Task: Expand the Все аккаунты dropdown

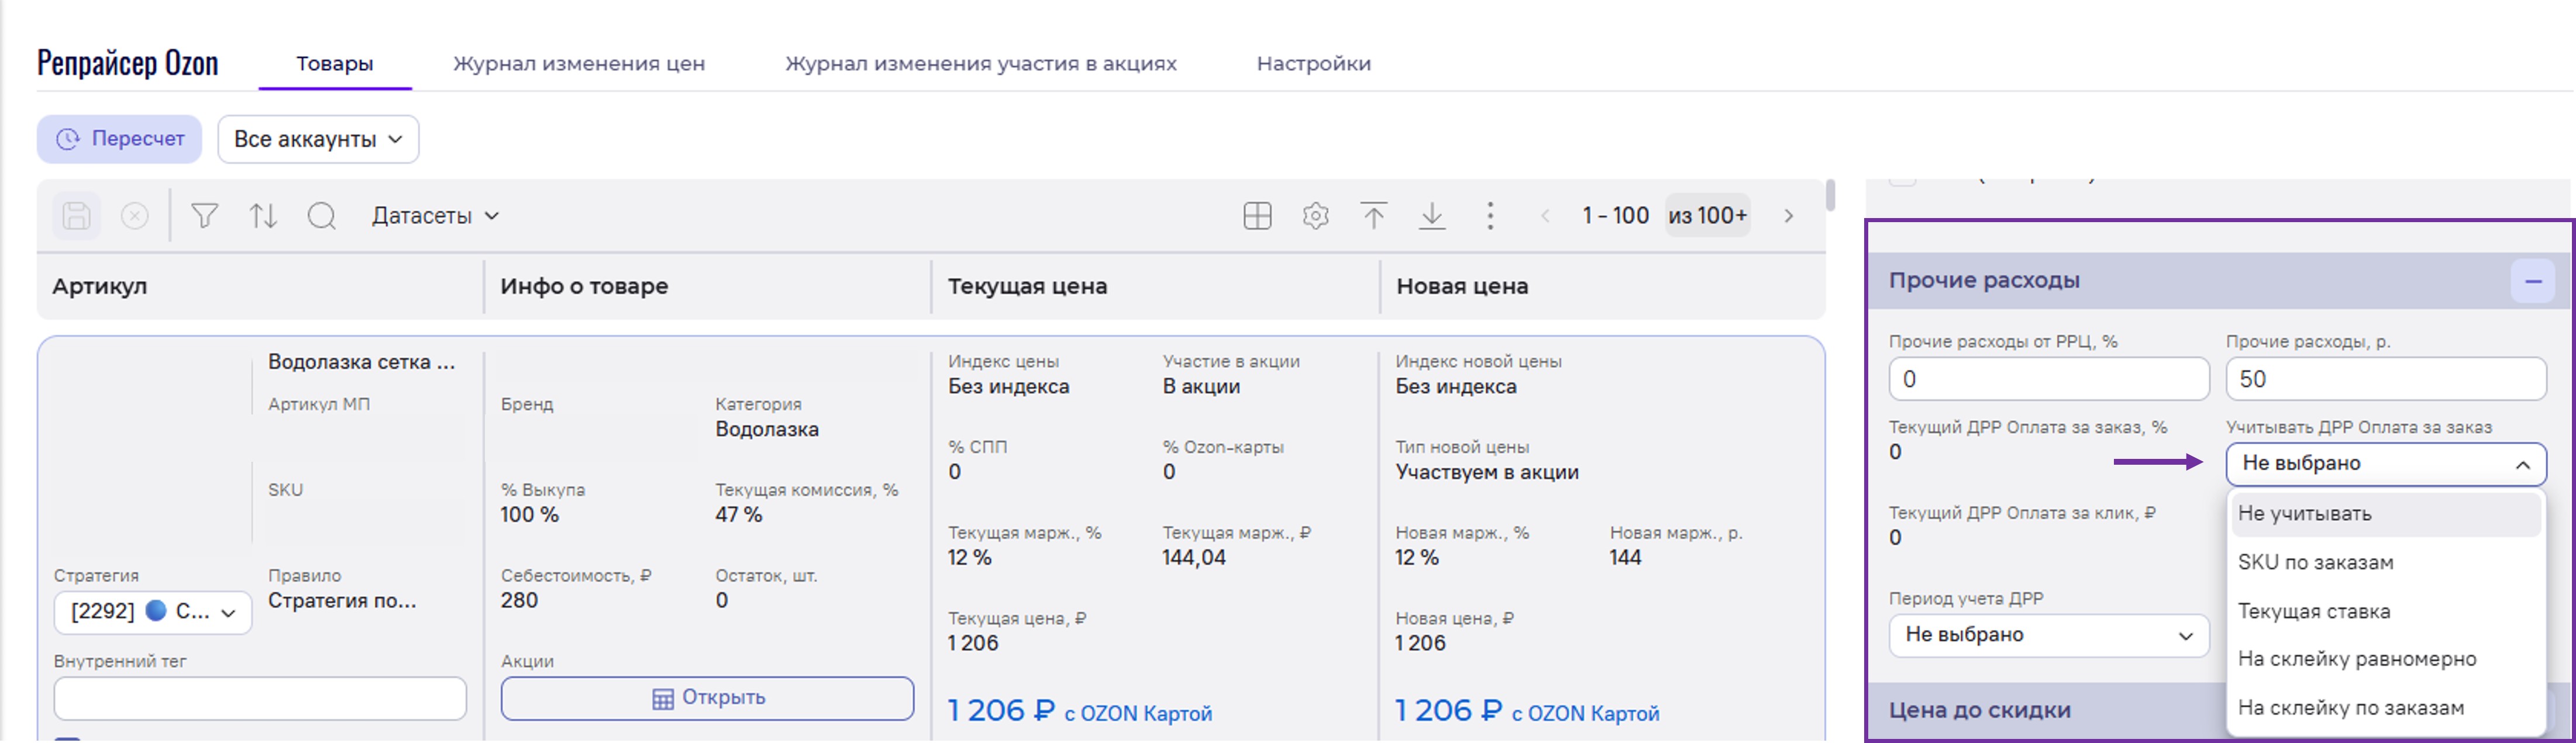Action: [x=318, y=139]
